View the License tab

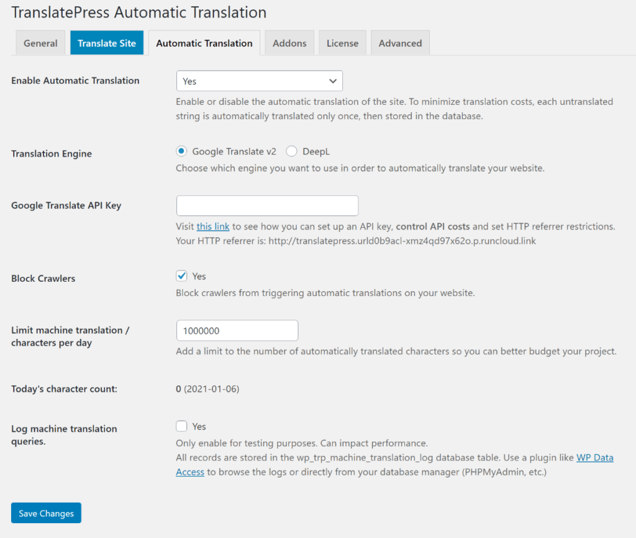[342, 43]
